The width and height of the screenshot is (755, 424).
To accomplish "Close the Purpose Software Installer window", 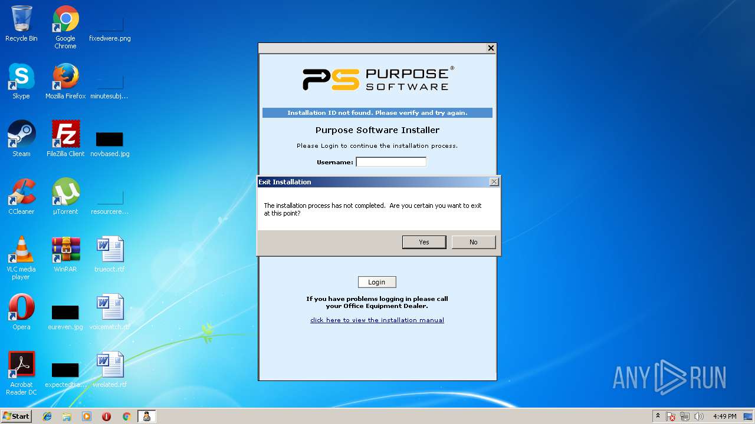I will [491, 48].
